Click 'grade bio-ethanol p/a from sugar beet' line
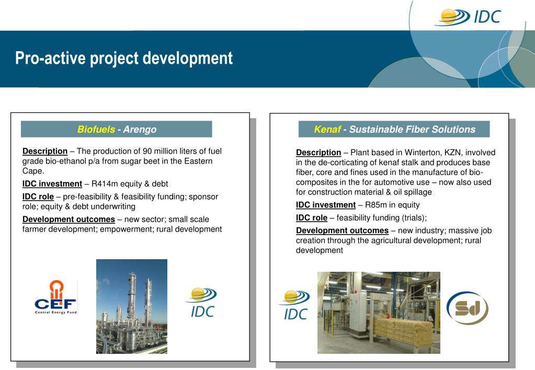This screenshot has height=370, width=535. pos(117,161)
